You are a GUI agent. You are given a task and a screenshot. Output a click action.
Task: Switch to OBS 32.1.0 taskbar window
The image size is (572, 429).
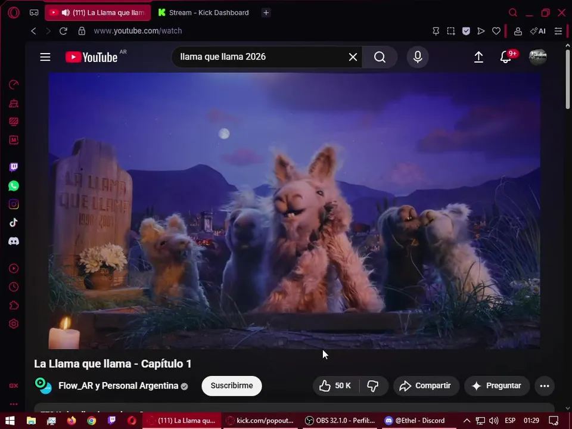tap(340, 421)
